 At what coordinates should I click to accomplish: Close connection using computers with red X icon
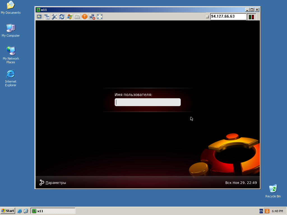[x=92, y=17]
